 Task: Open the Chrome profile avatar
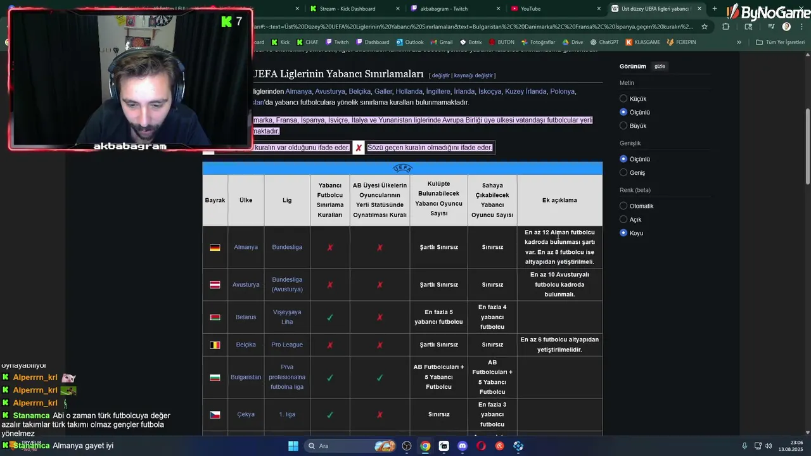(x=786, y=27)
